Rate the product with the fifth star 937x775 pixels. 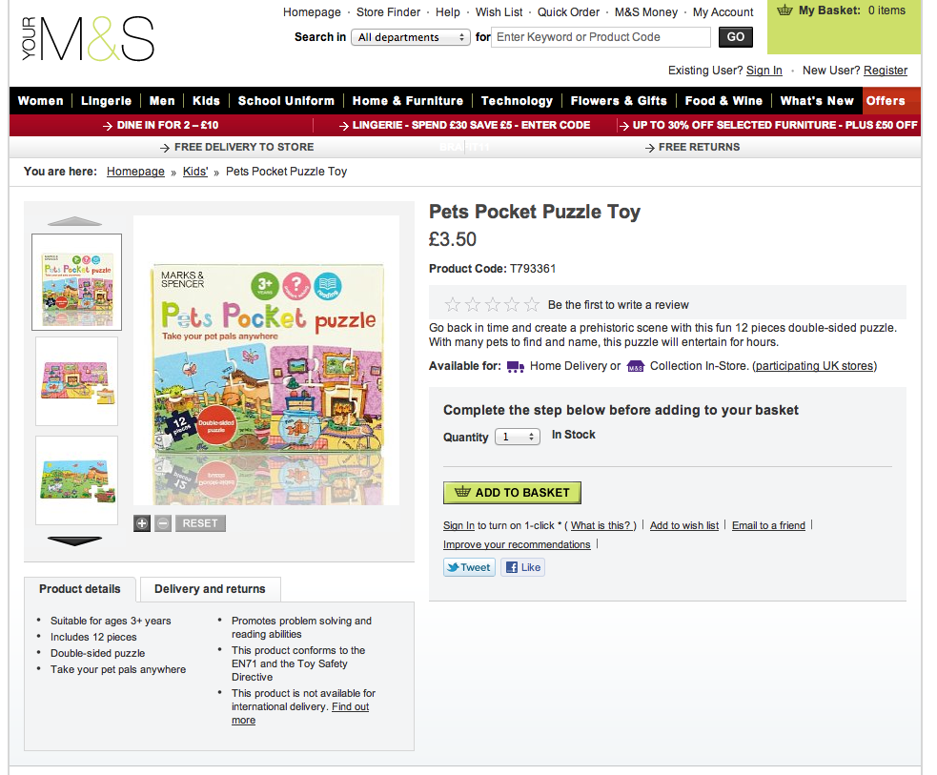531,305
